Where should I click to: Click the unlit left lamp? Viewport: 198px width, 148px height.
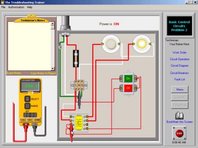click(x=111, y=44)
